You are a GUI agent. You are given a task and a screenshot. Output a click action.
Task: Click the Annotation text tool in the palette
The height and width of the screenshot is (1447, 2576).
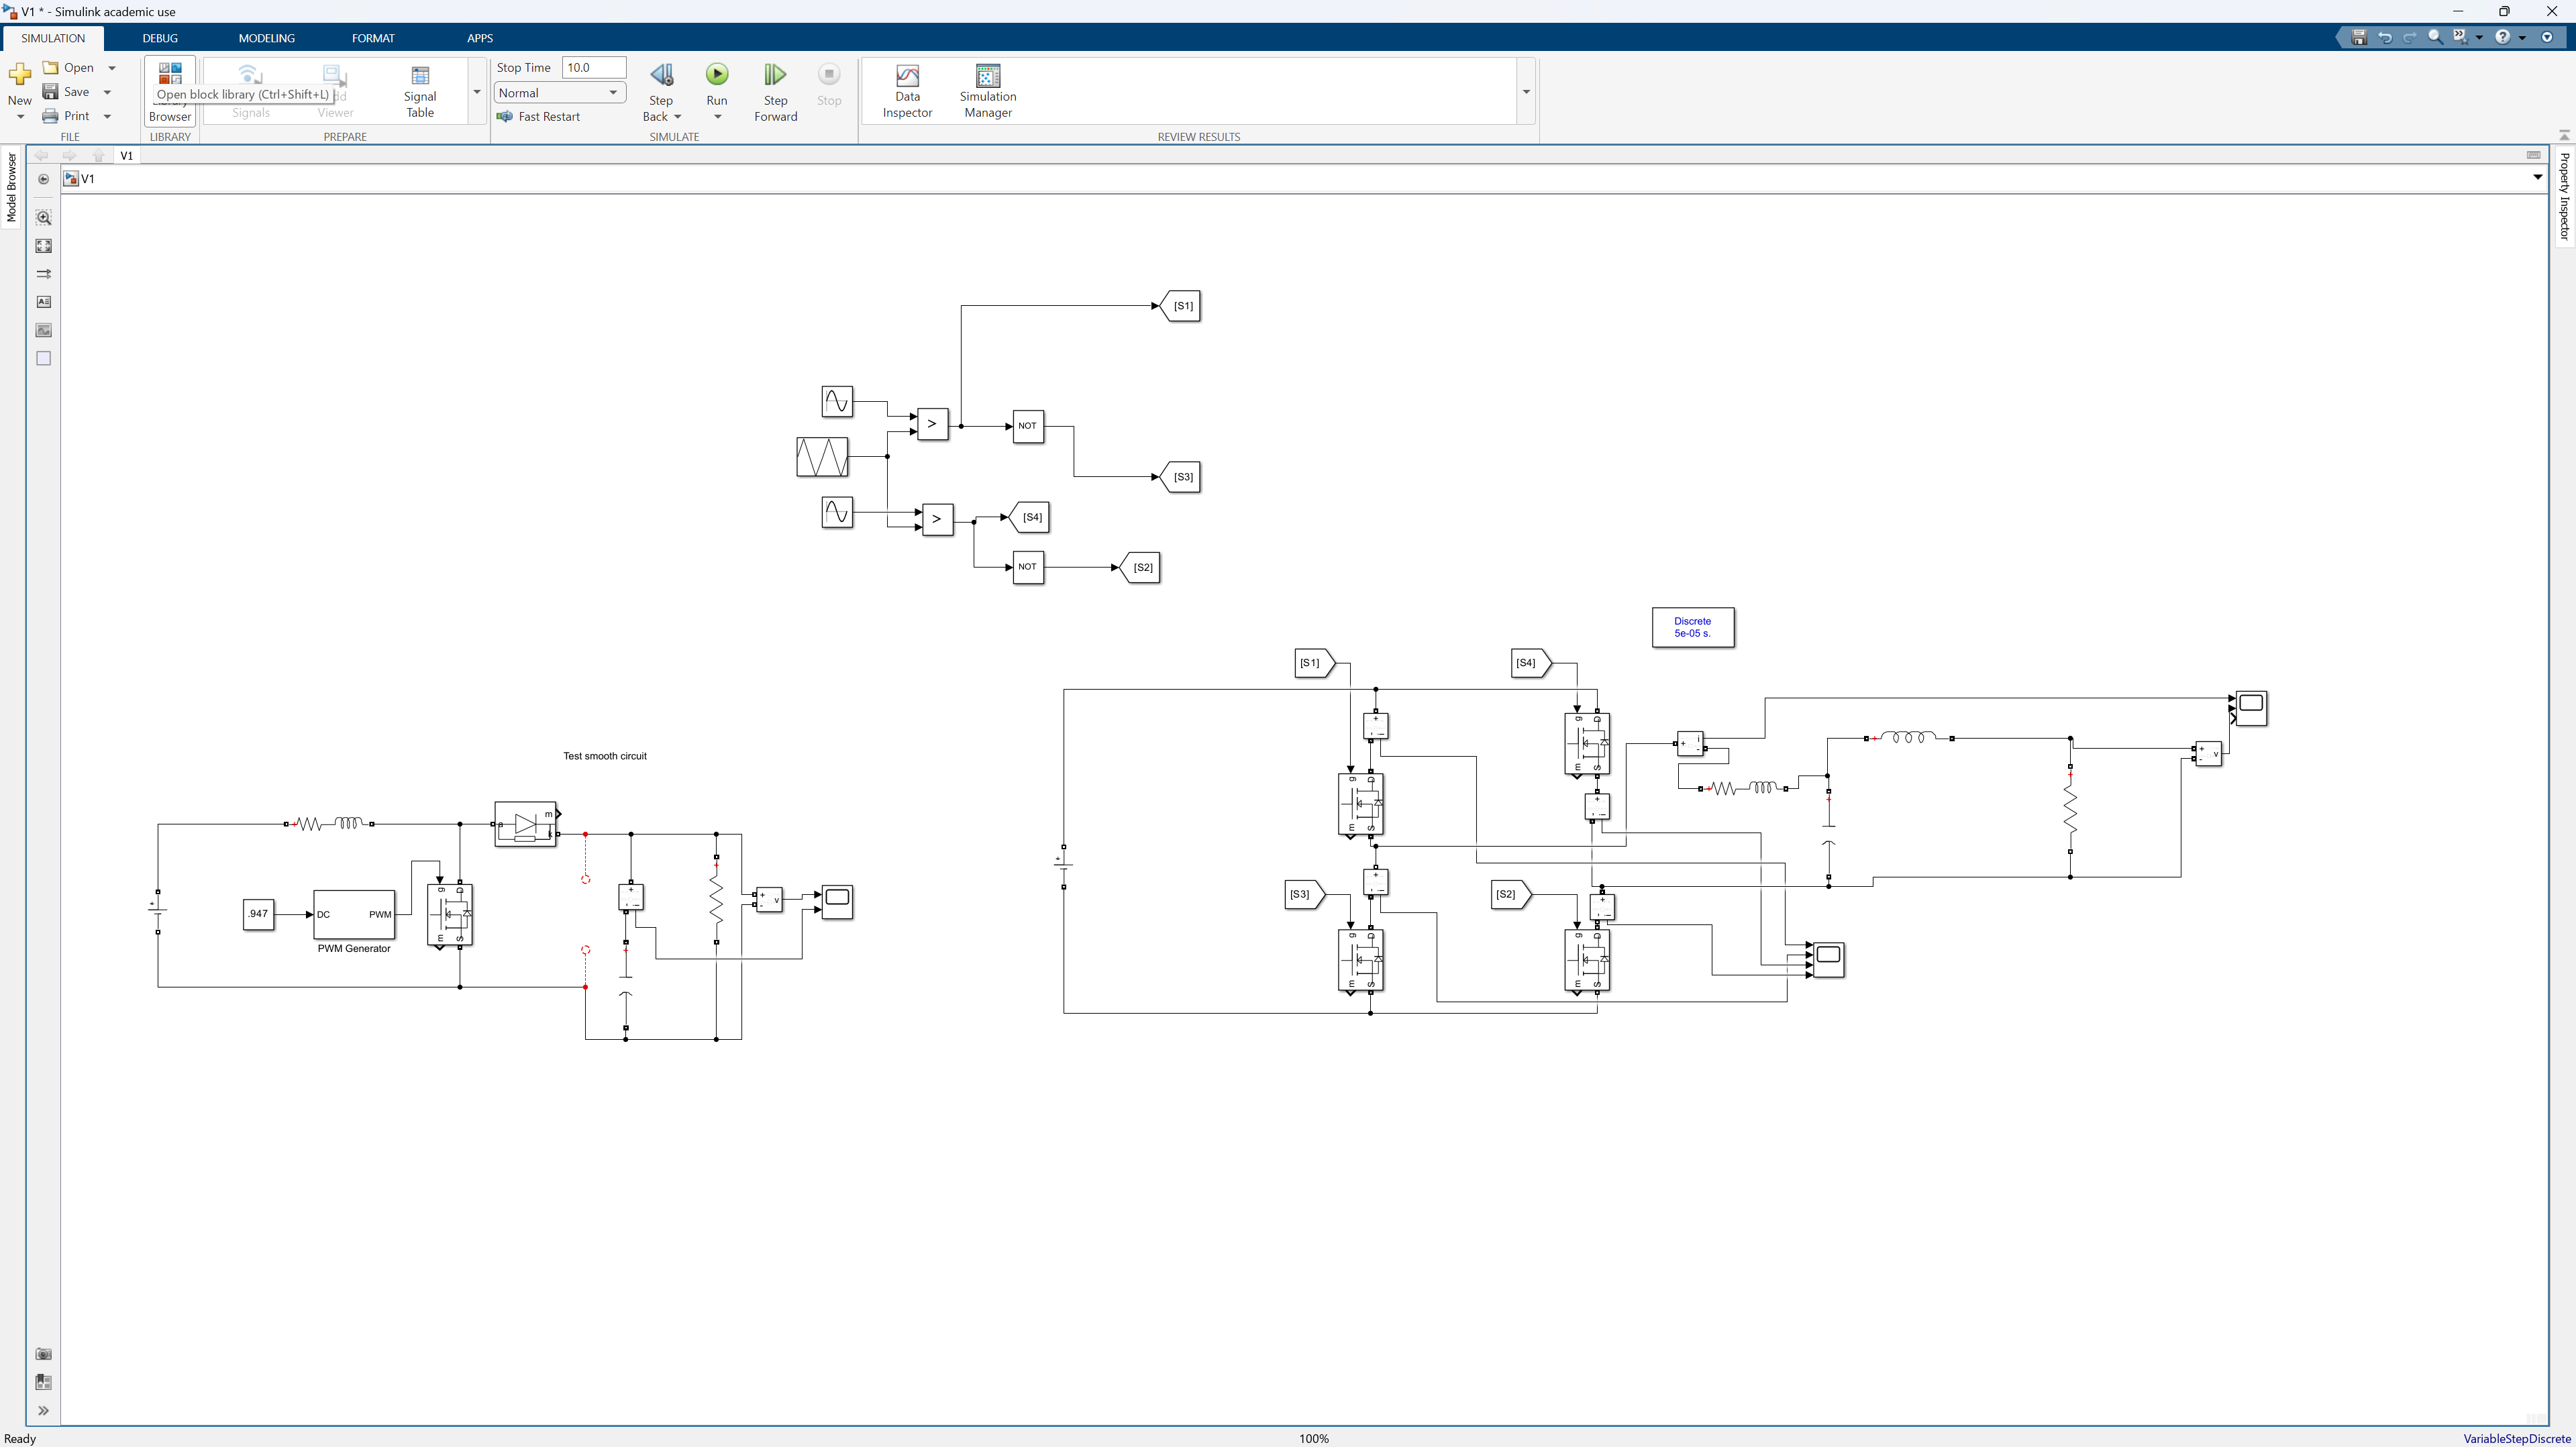[x=43, y=302]
